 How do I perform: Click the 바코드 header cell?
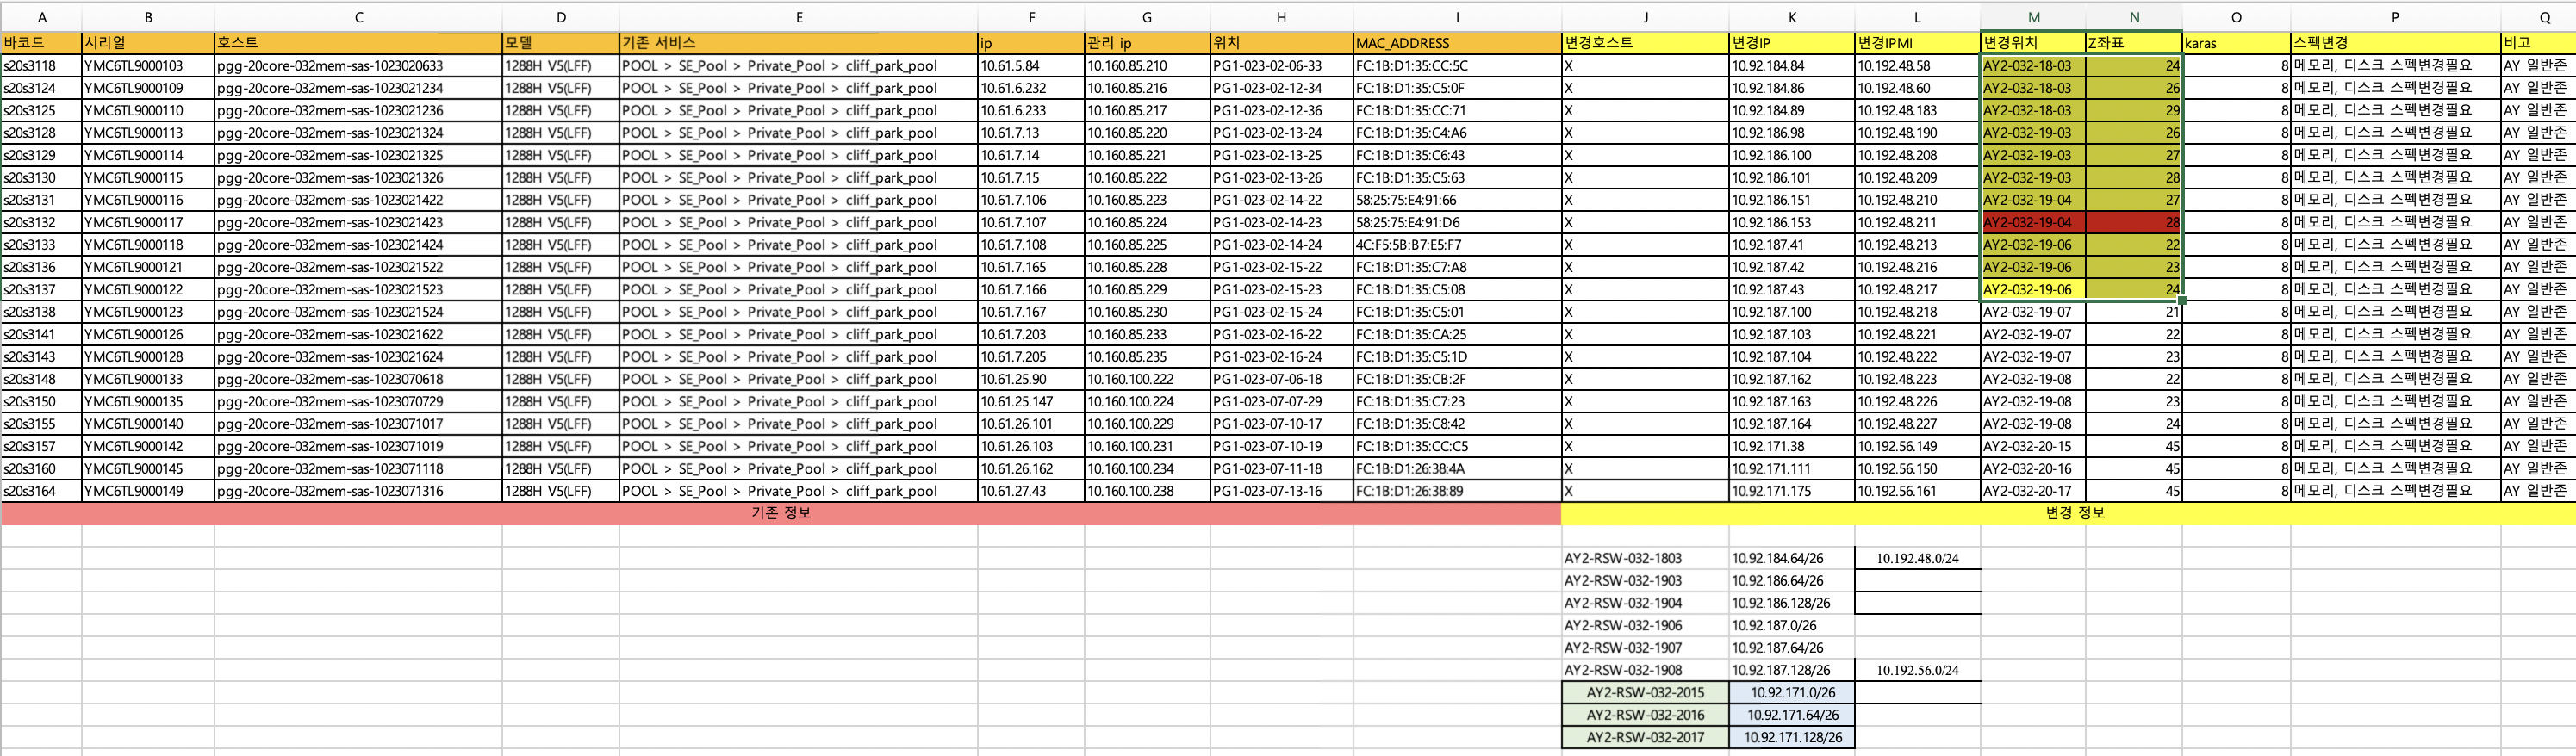point(41,43)
